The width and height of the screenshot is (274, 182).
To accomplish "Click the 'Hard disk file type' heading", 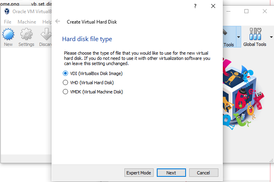I will (87, 39).
